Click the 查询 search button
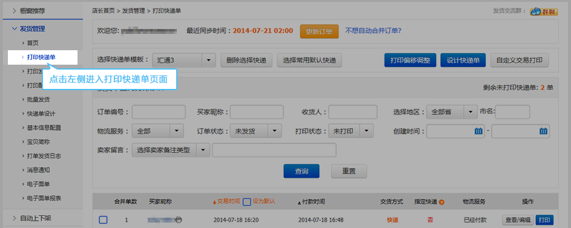Image resolution: width=571 pixels, height=228 pixels. (x=302, y=171)
